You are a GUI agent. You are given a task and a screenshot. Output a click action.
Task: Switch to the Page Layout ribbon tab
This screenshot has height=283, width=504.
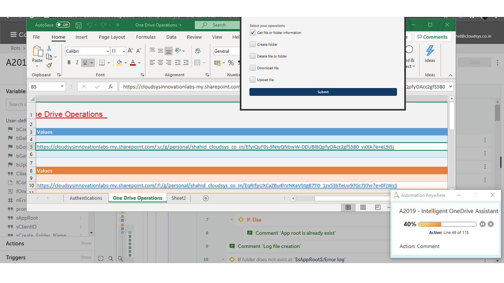[112, 37]
